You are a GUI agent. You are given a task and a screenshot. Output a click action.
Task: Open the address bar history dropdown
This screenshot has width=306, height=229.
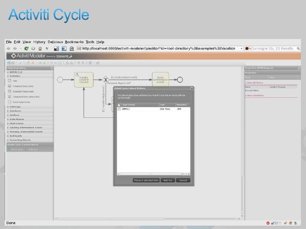click(x=241, y=49)
